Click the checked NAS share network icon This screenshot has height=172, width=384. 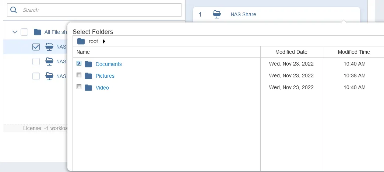pyautogui.click(x=49, y=46)
